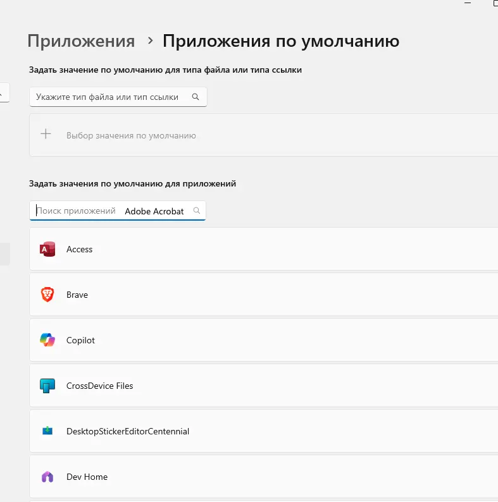Minimize the Settings window

468,3
